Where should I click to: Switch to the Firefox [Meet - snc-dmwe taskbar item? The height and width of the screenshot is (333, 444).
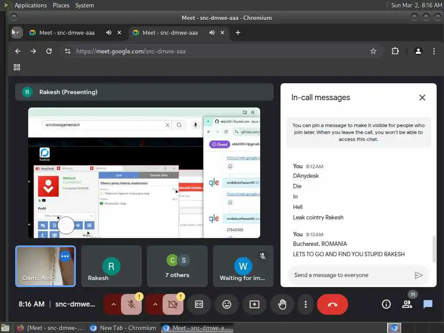50,328
